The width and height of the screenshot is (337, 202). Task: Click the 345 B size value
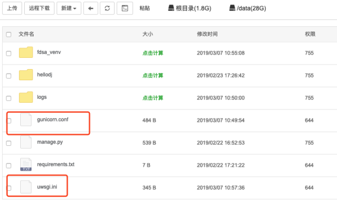pos(149,187)
